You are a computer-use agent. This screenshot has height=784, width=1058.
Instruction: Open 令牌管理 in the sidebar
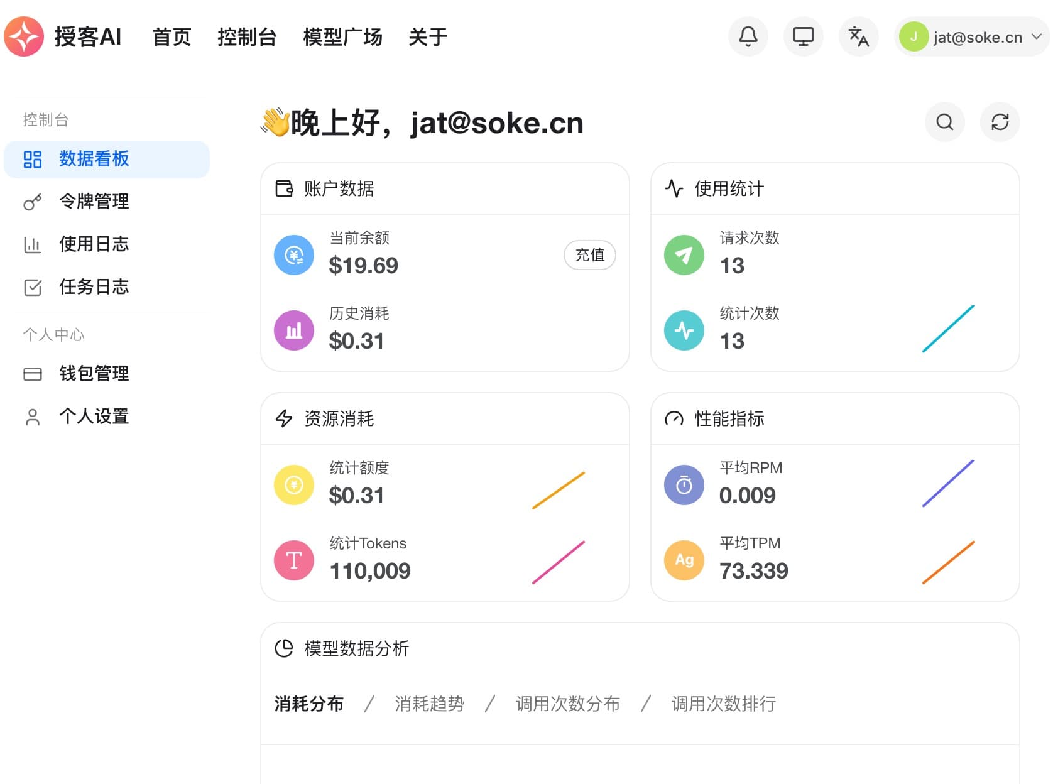(94, 202)
